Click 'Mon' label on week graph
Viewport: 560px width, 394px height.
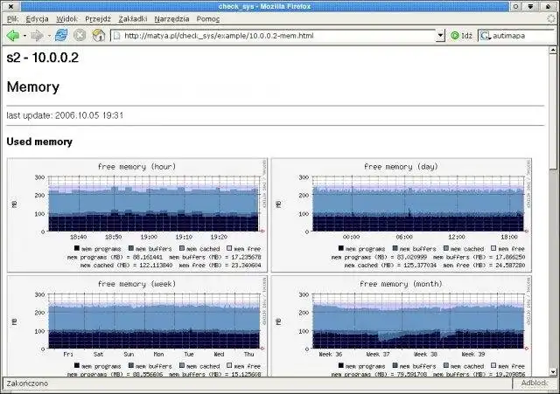[x=158, y=354]
